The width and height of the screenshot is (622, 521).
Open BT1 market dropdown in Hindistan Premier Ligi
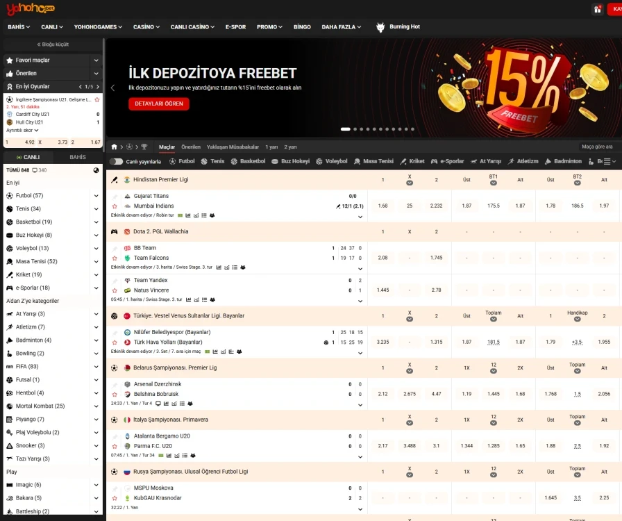coord(493,183)
